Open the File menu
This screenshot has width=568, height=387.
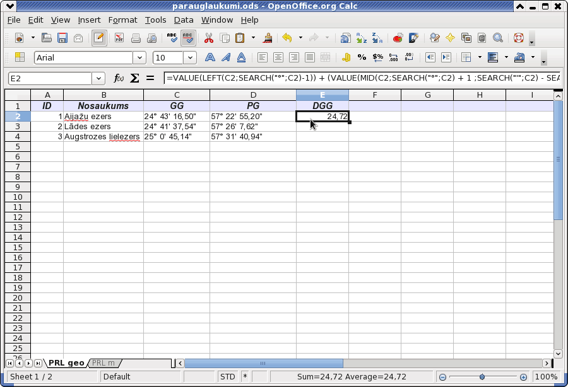point(14,20)
